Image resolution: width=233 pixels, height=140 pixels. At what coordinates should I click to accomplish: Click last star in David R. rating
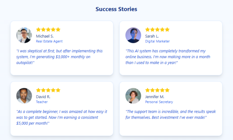tap(58, 90)
